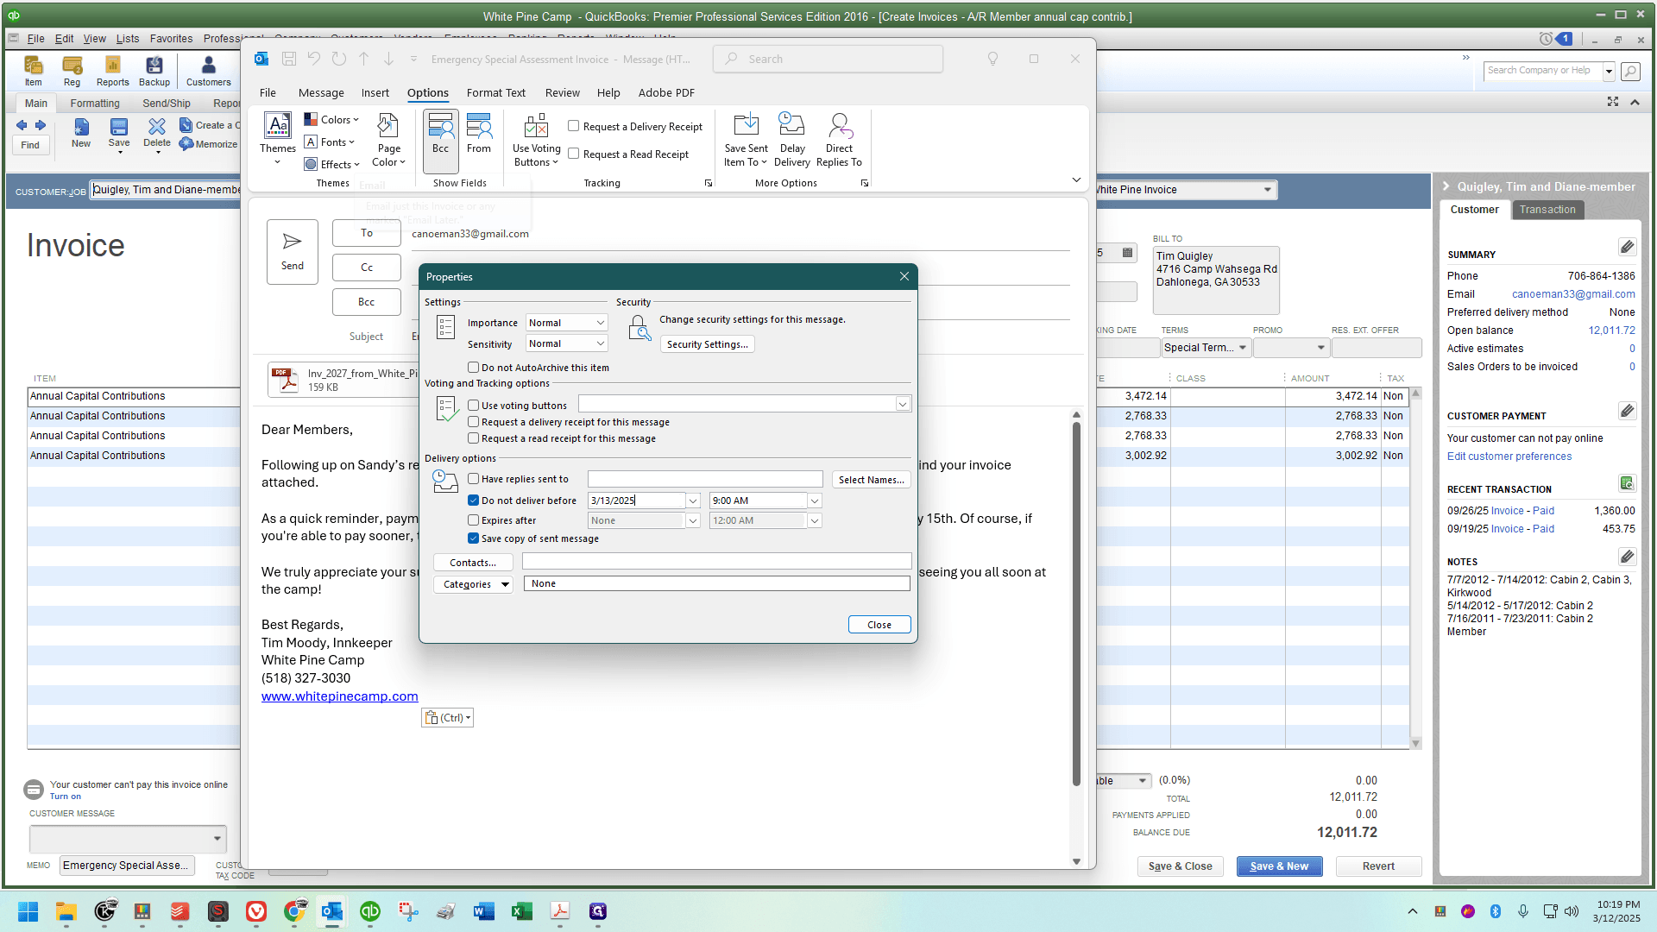Check Request a delivery receipt for this message
Viewport: 1657px width, 932px height.
click(473, 422)
